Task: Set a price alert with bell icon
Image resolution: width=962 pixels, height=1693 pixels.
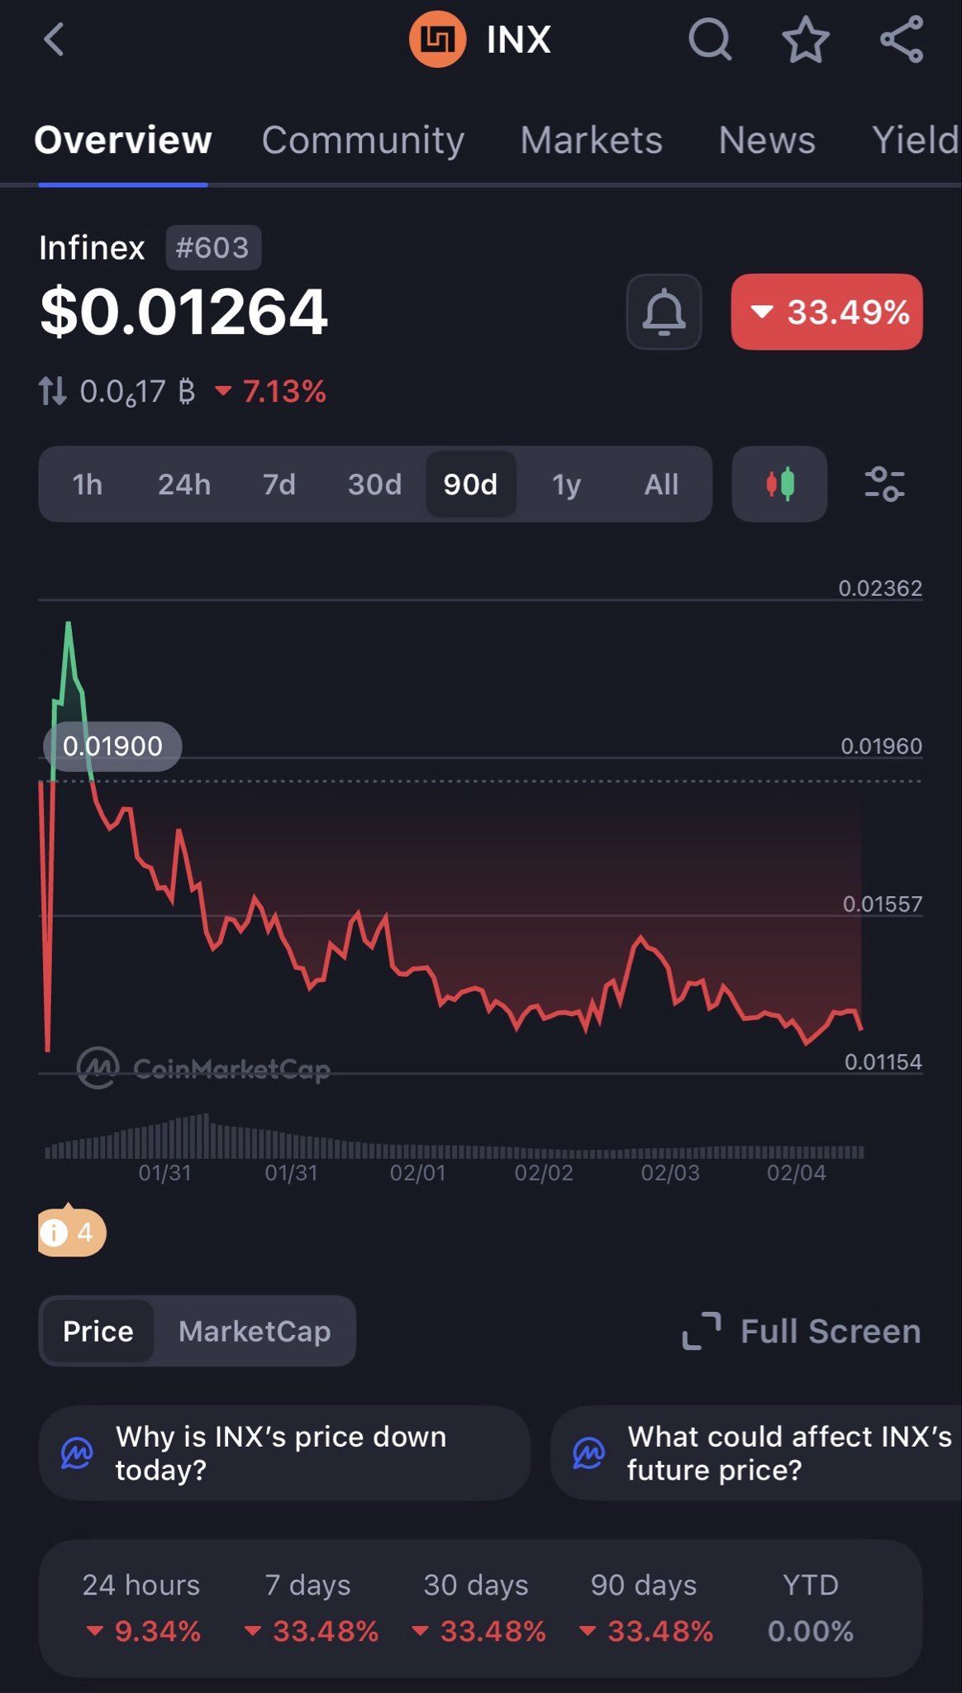Action: pos(664,312)
